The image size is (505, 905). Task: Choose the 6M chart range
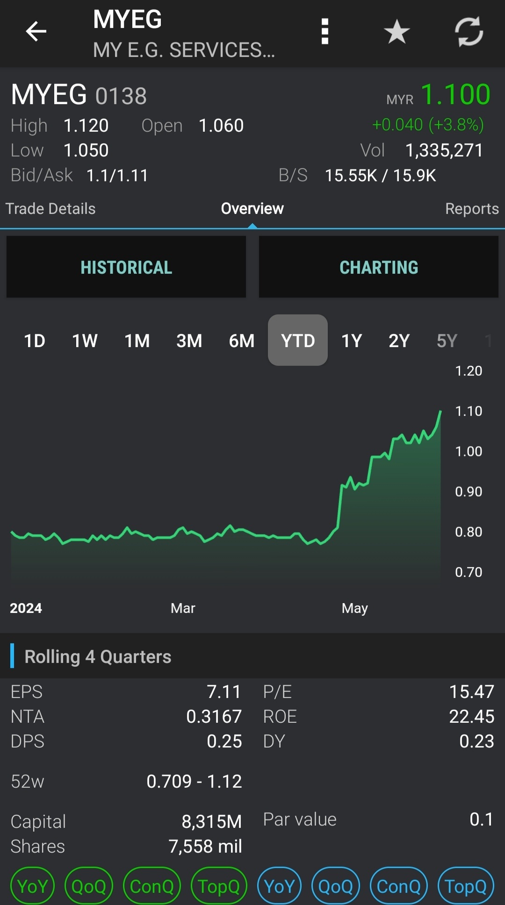pyautogui.click(x=242, y=341)
